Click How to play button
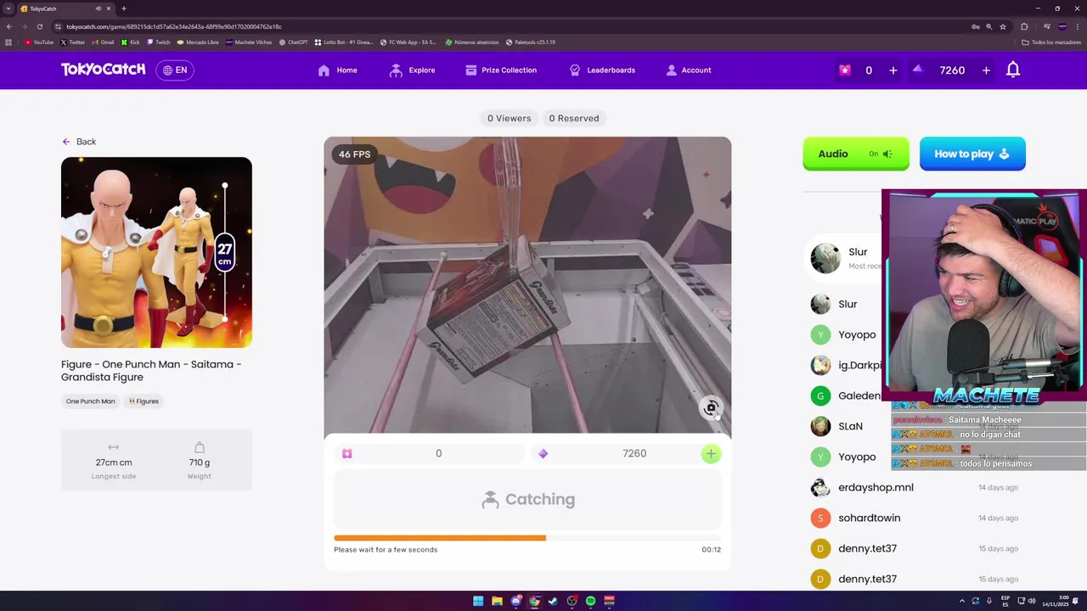 [972, 154]
